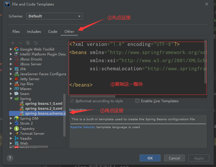
Task: Select the Spring DM tree label
Action: 29,118
